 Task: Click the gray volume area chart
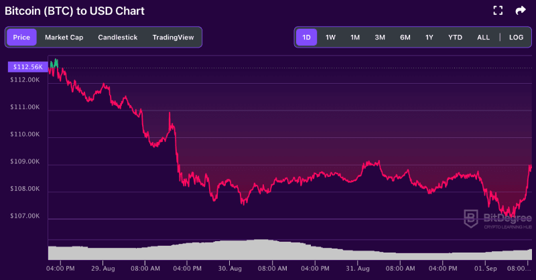[290, 251]
